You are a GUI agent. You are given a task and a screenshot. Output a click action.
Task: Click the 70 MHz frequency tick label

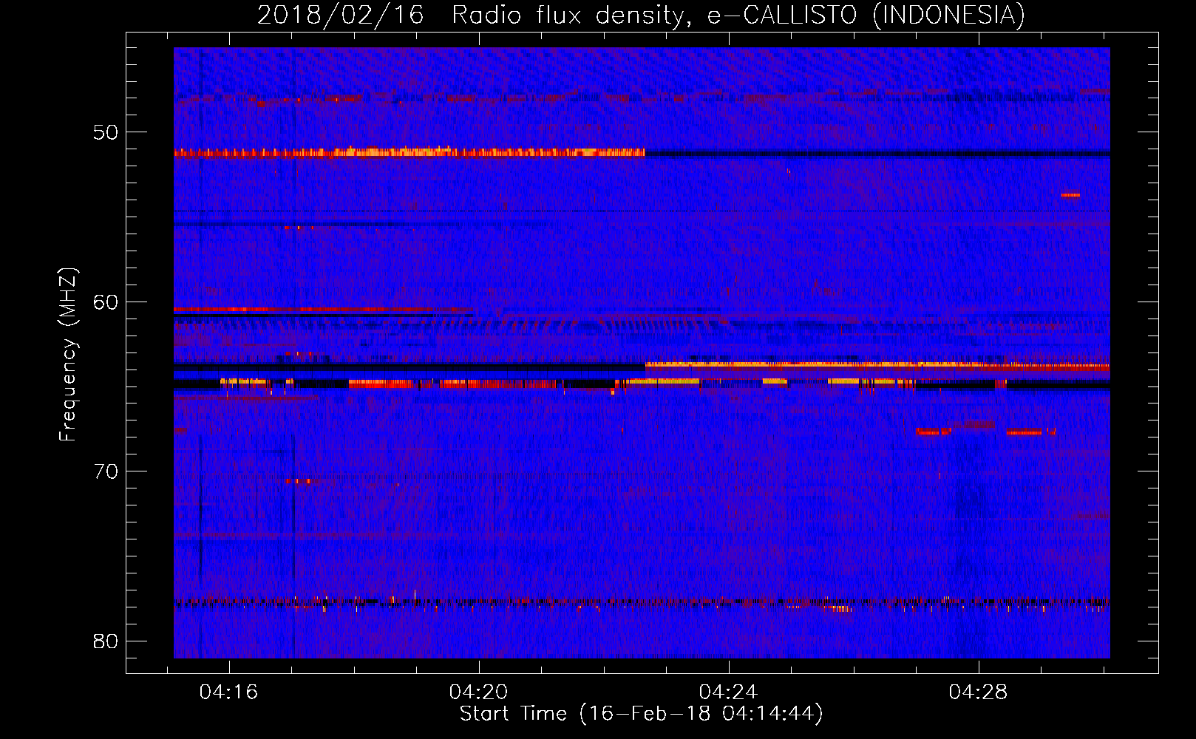click(106, 471)
